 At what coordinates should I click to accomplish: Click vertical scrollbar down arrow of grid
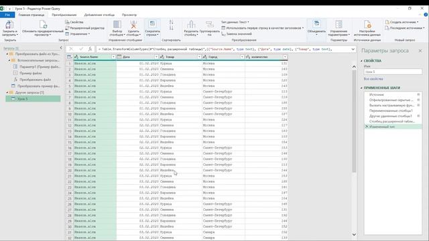354,234
